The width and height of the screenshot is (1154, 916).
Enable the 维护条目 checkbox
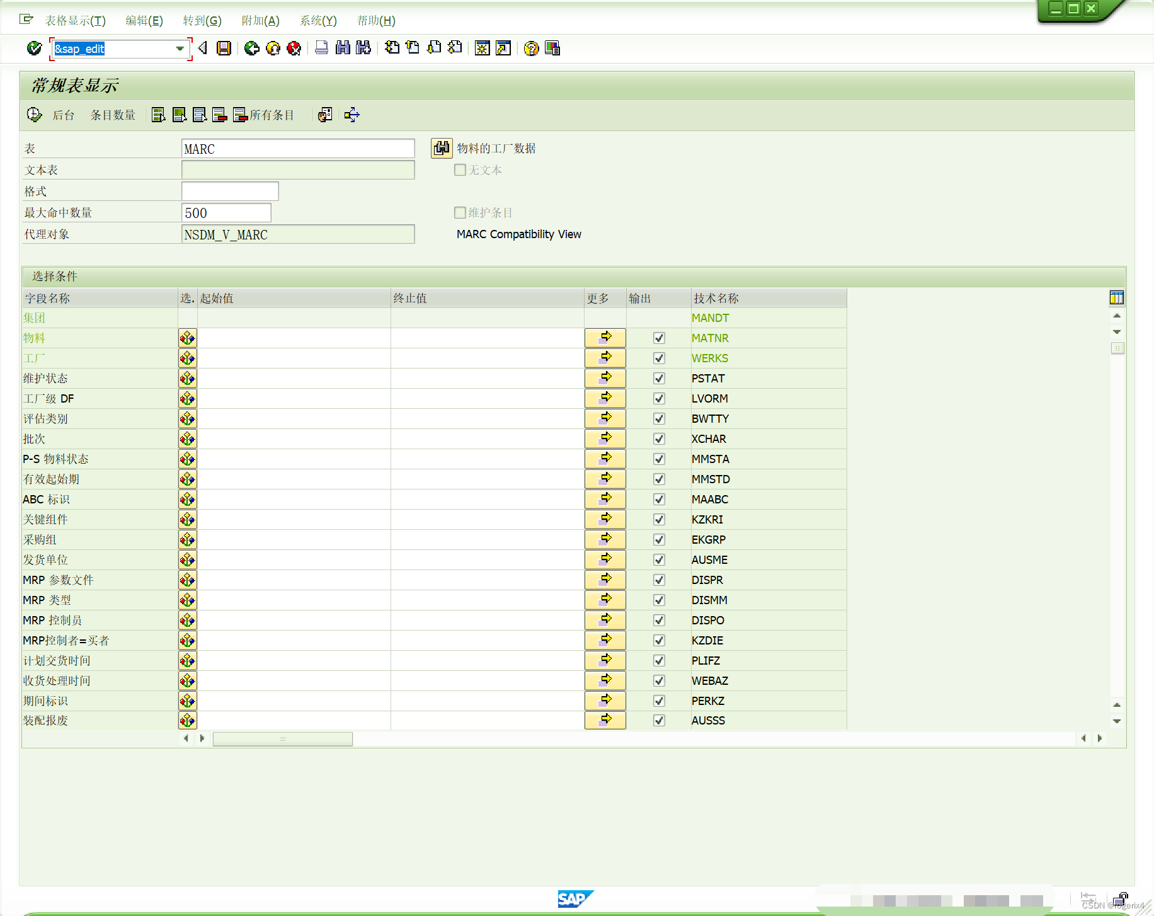pyautogui.click(x=460, y=212)
